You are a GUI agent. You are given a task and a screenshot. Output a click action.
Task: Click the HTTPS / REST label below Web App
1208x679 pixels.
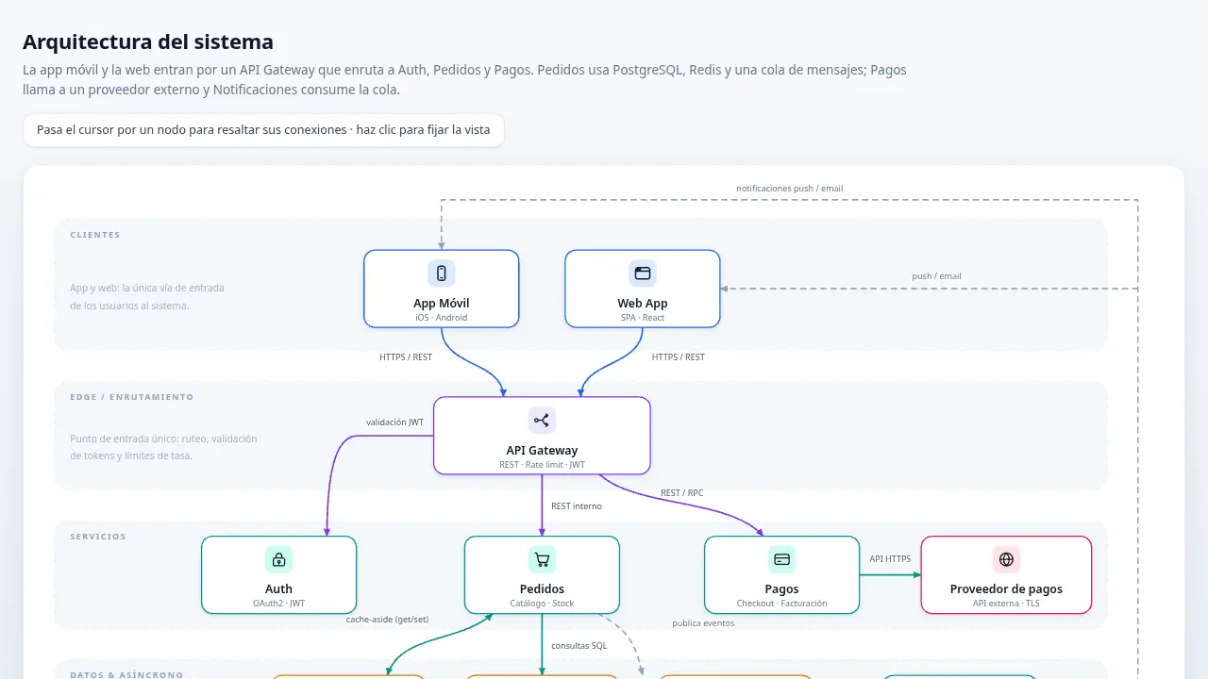coord(678,357)
